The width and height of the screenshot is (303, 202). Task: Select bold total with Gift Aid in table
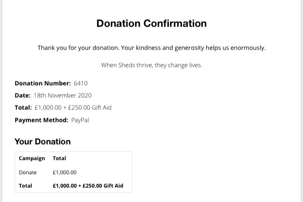(x=88, y=186)
